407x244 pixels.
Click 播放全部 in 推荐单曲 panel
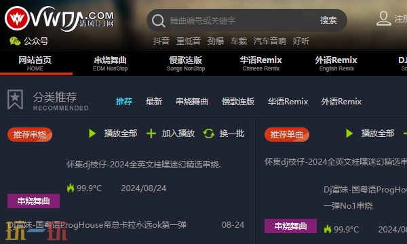click(378, 134)
